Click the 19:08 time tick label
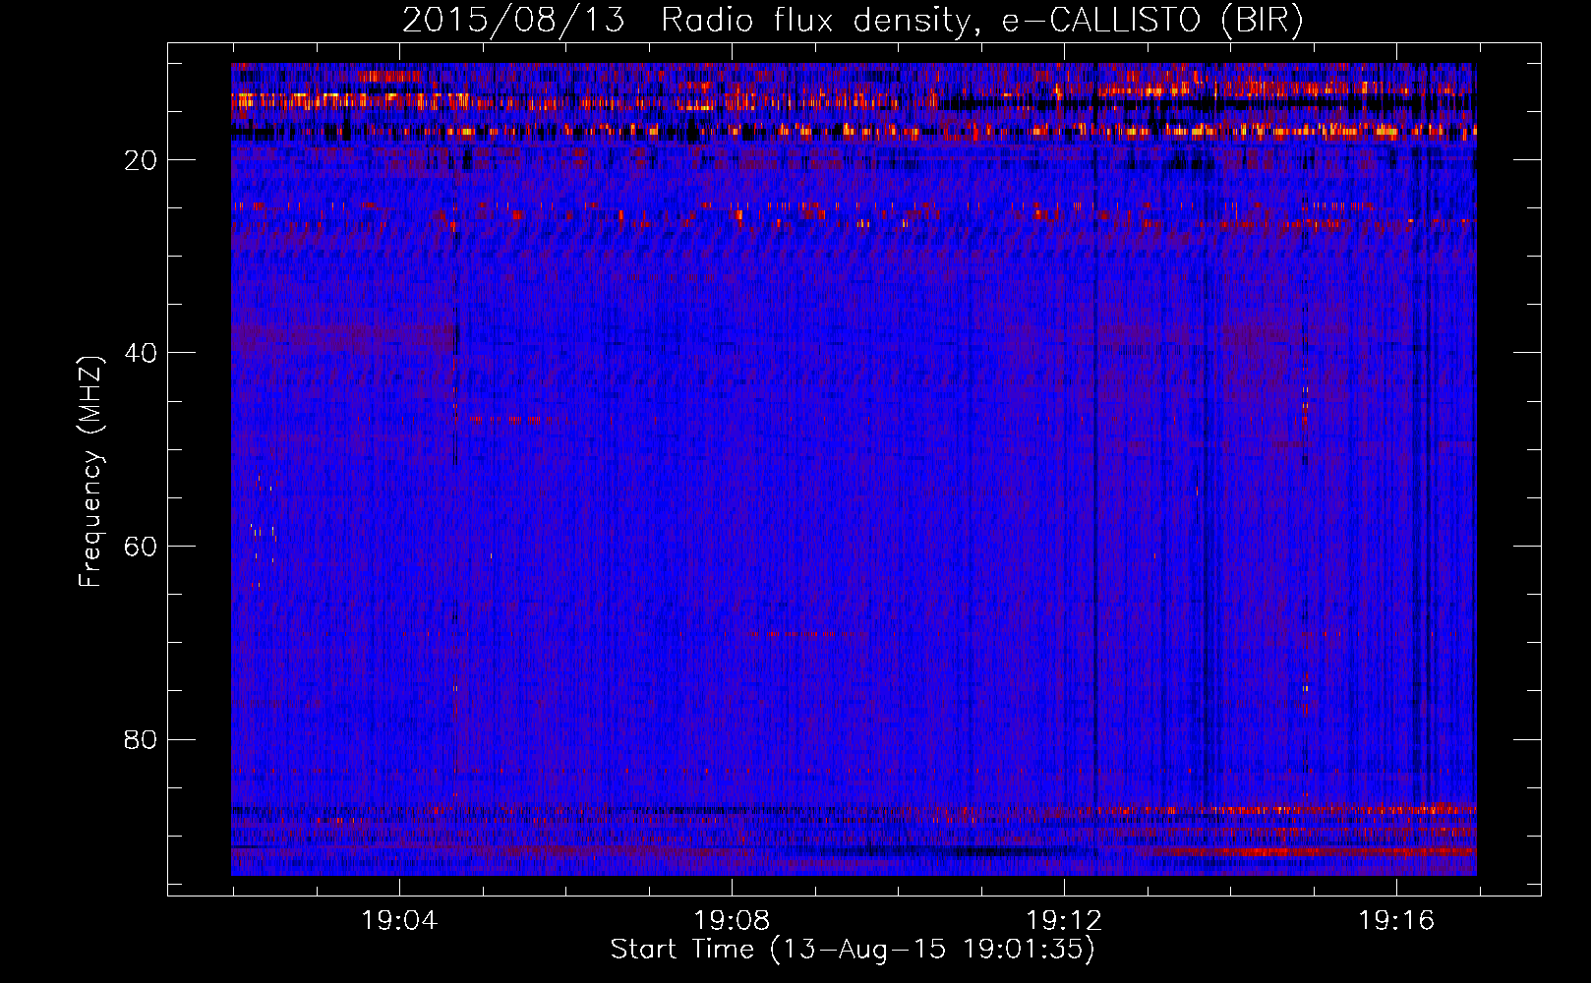Image resolution: width=1591 pixels, height=983 pixels. [732, 921]
